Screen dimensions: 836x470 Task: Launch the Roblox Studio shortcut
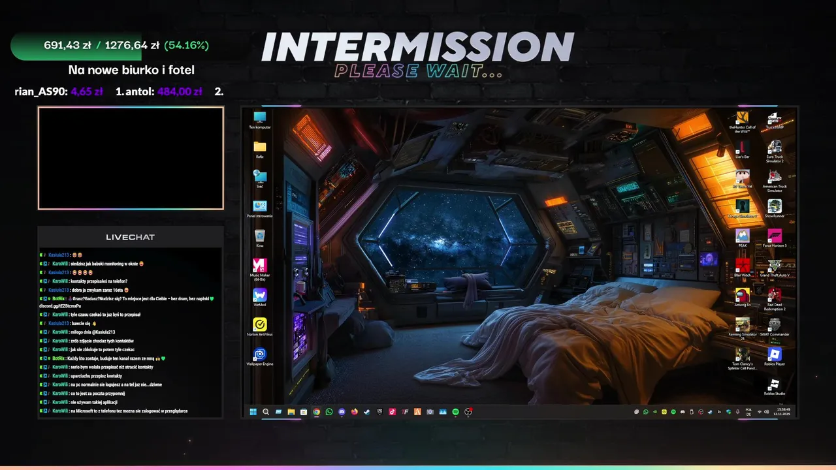pyautogui.click(x=775, y=386)
